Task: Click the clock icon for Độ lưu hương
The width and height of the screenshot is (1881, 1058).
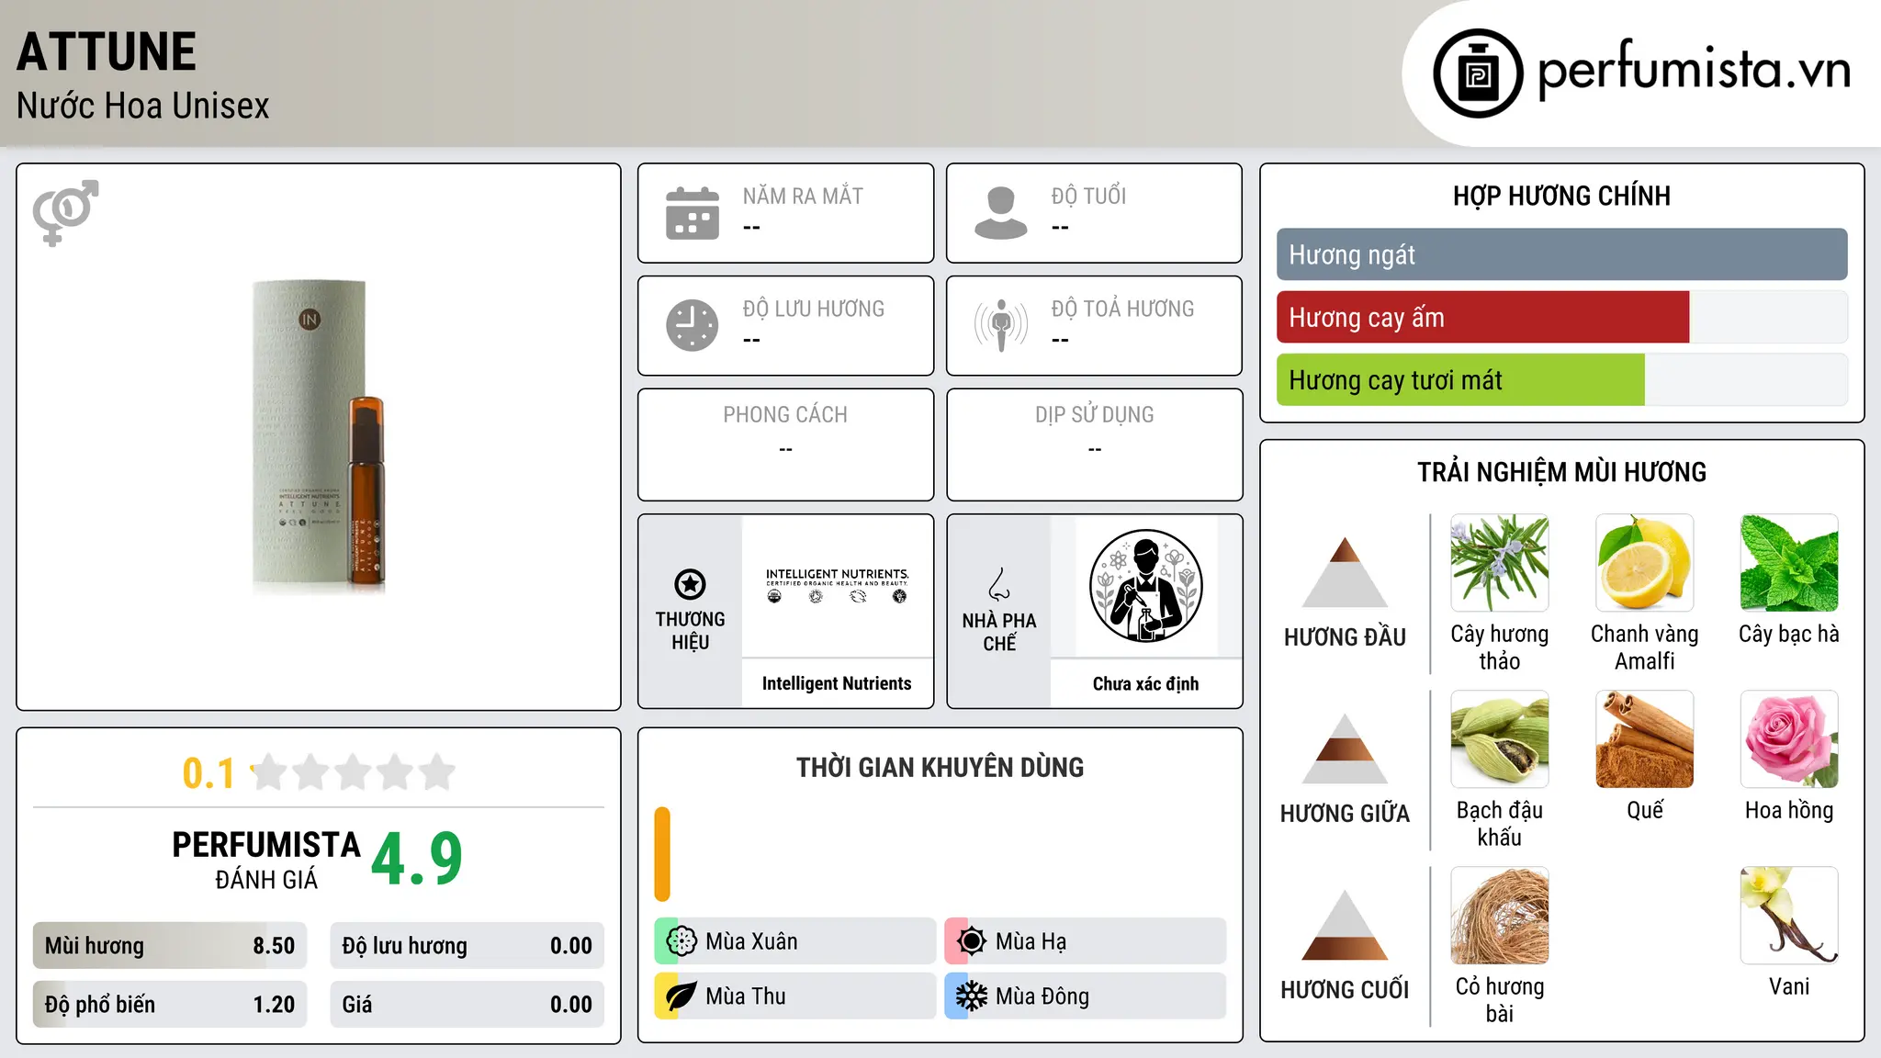Action: (693, 325)
